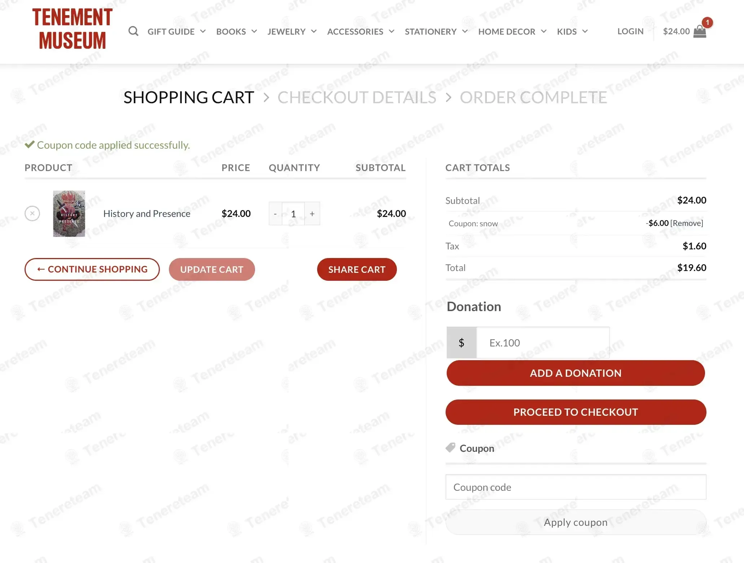Click the $19.60 total amount

point(692,268)
